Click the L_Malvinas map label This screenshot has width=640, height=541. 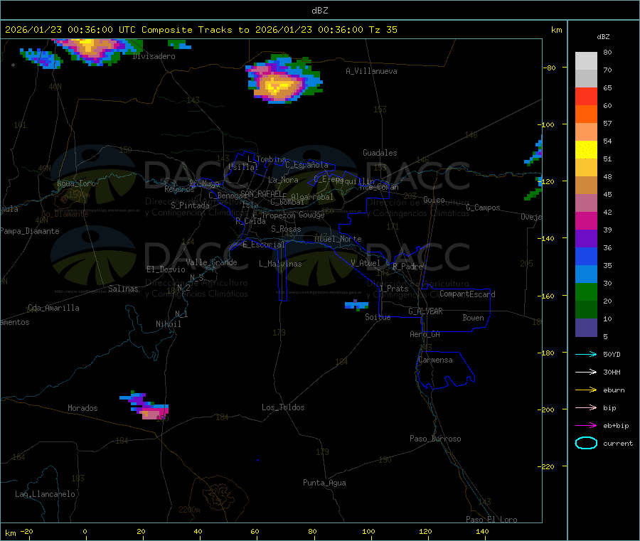[280, 264]
